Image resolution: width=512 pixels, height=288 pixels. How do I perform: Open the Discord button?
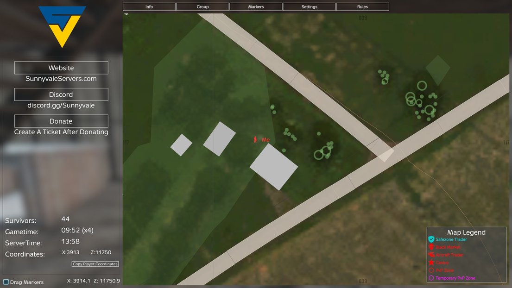(61, 94)
